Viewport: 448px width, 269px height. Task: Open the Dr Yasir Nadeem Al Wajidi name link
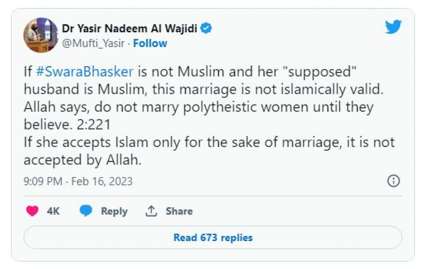[129, 29]
